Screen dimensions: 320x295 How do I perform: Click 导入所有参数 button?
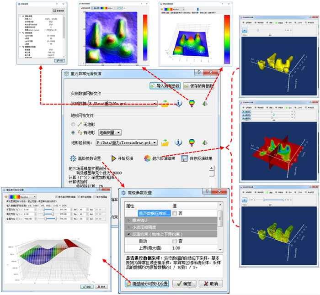[165, 86]
